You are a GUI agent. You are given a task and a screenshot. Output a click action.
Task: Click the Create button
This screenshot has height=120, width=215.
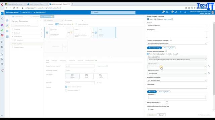coord(152,115)
